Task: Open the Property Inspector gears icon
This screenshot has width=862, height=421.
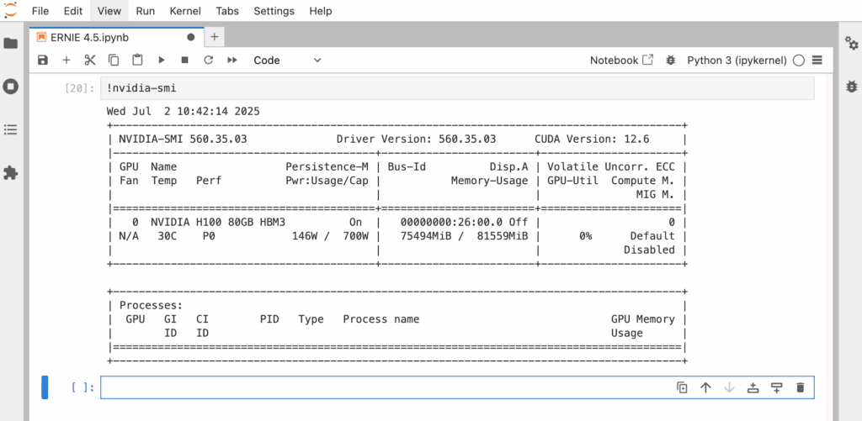Action: click(851, 43)
